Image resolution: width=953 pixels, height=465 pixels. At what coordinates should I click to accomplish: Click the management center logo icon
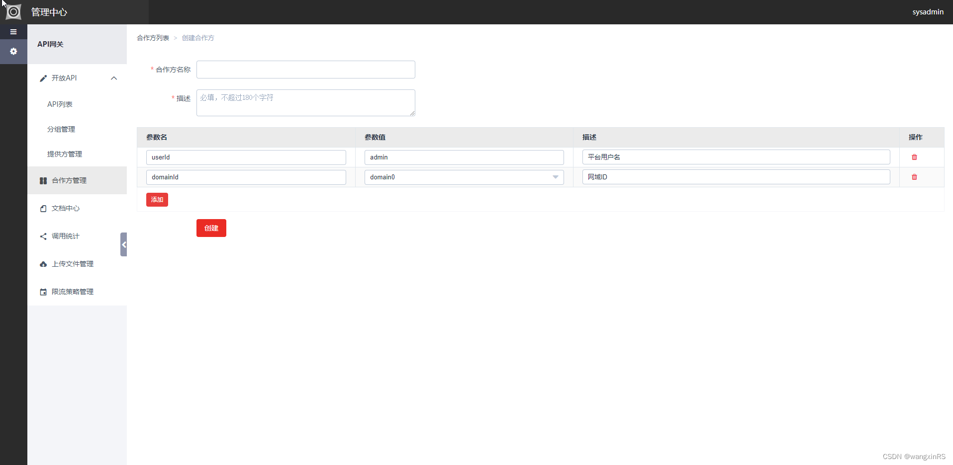pyautogui.click(x=13, y=11)
